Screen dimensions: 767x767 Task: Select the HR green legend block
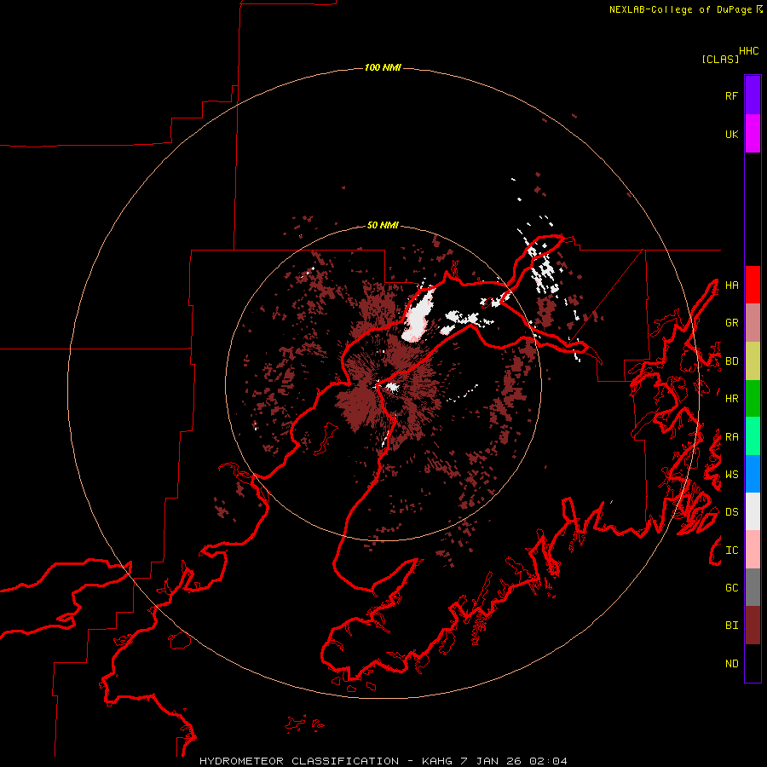tap(753, 399)
